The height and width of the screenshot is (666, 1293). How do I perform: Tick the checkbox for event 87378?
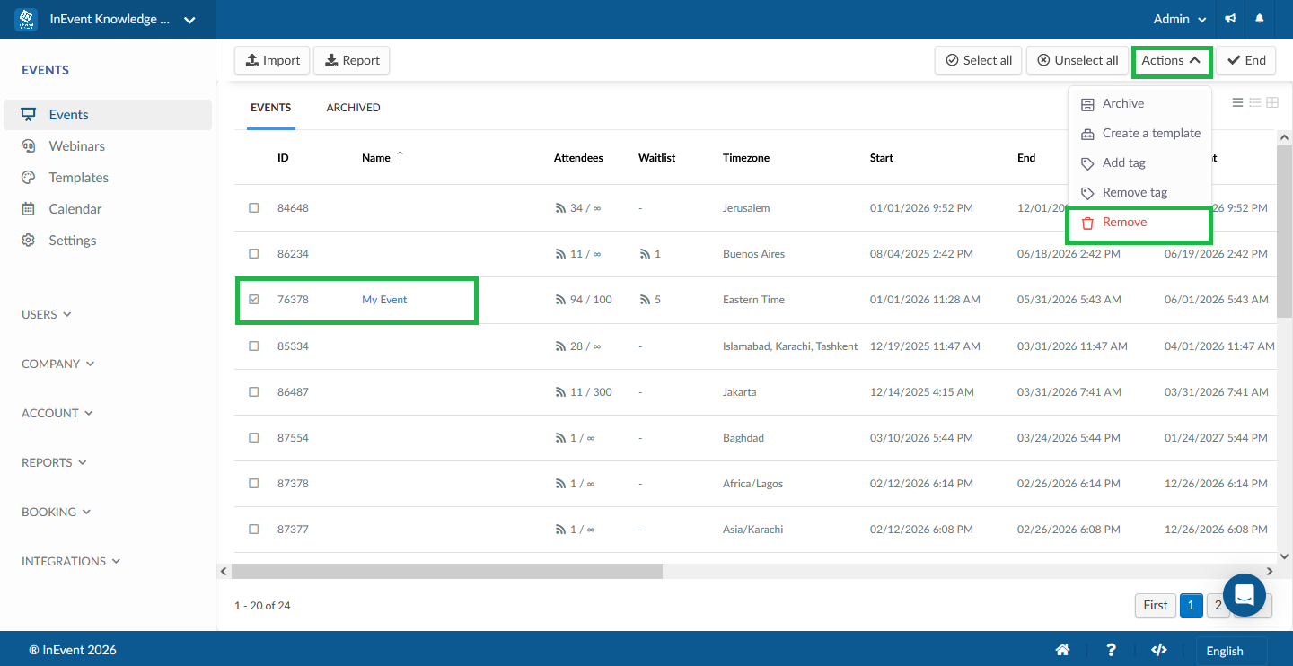[253, 483]
